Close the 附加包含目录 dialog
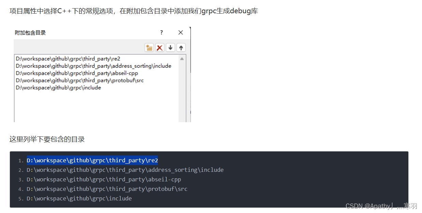The height and width of the screenshot is (213, 422). point(180,32)
